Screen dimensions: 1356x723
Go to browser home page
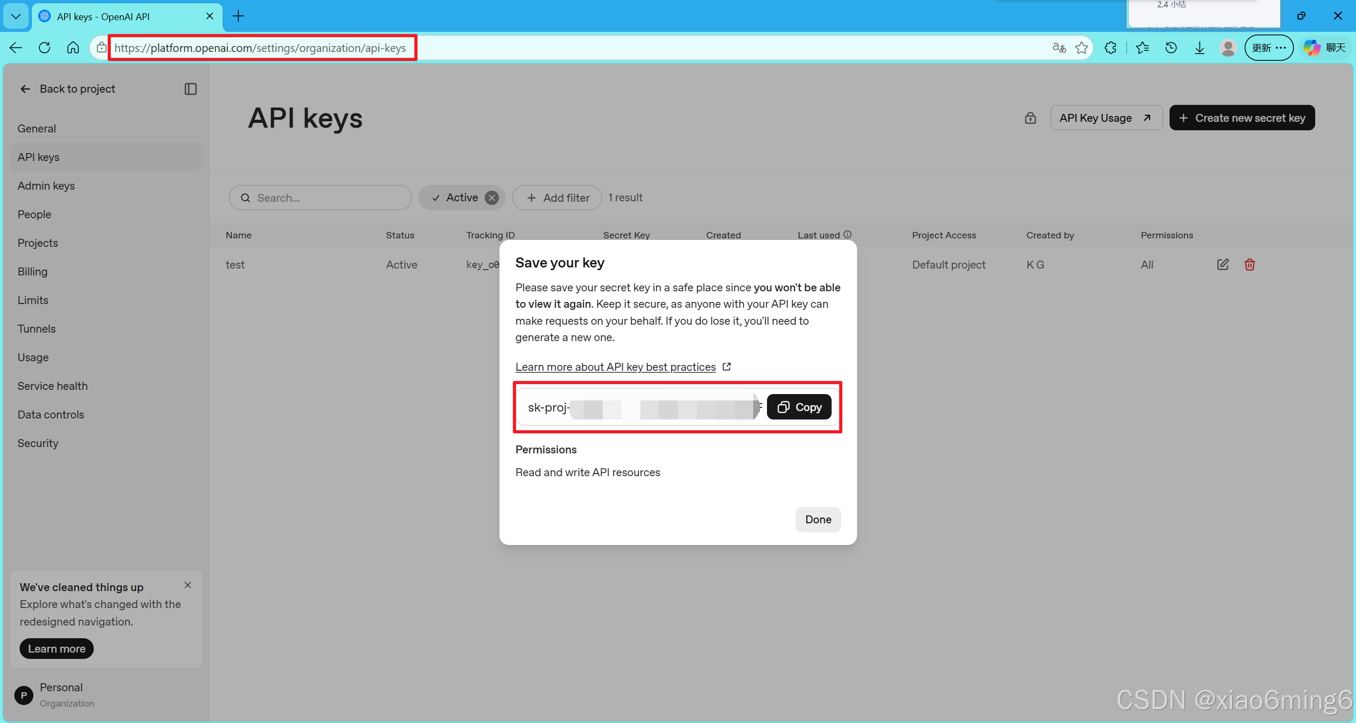point(73,48)
